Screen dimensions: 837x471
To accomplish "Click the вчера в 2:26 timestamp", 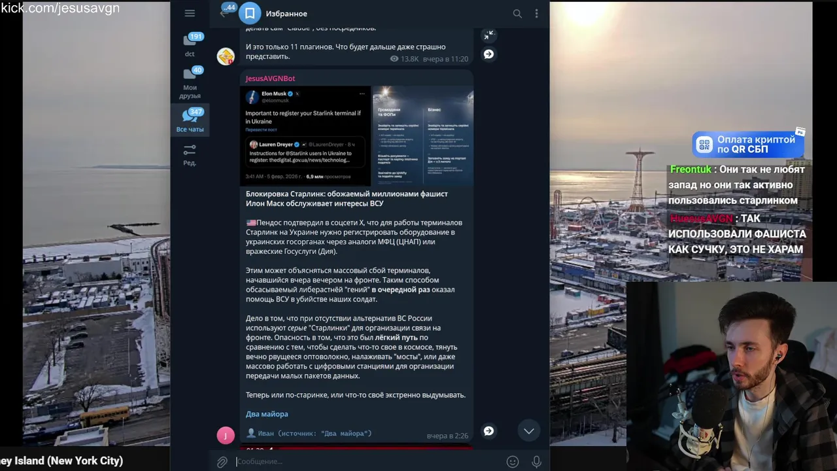I will coord(447,436).
